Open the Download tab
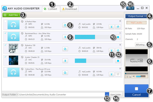This screenshot has width=153, height=102. tap(69, 9)
